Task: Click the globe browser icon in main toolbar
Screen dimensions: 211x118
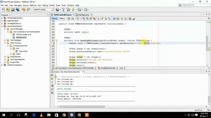Action: [x=57, y=10]
